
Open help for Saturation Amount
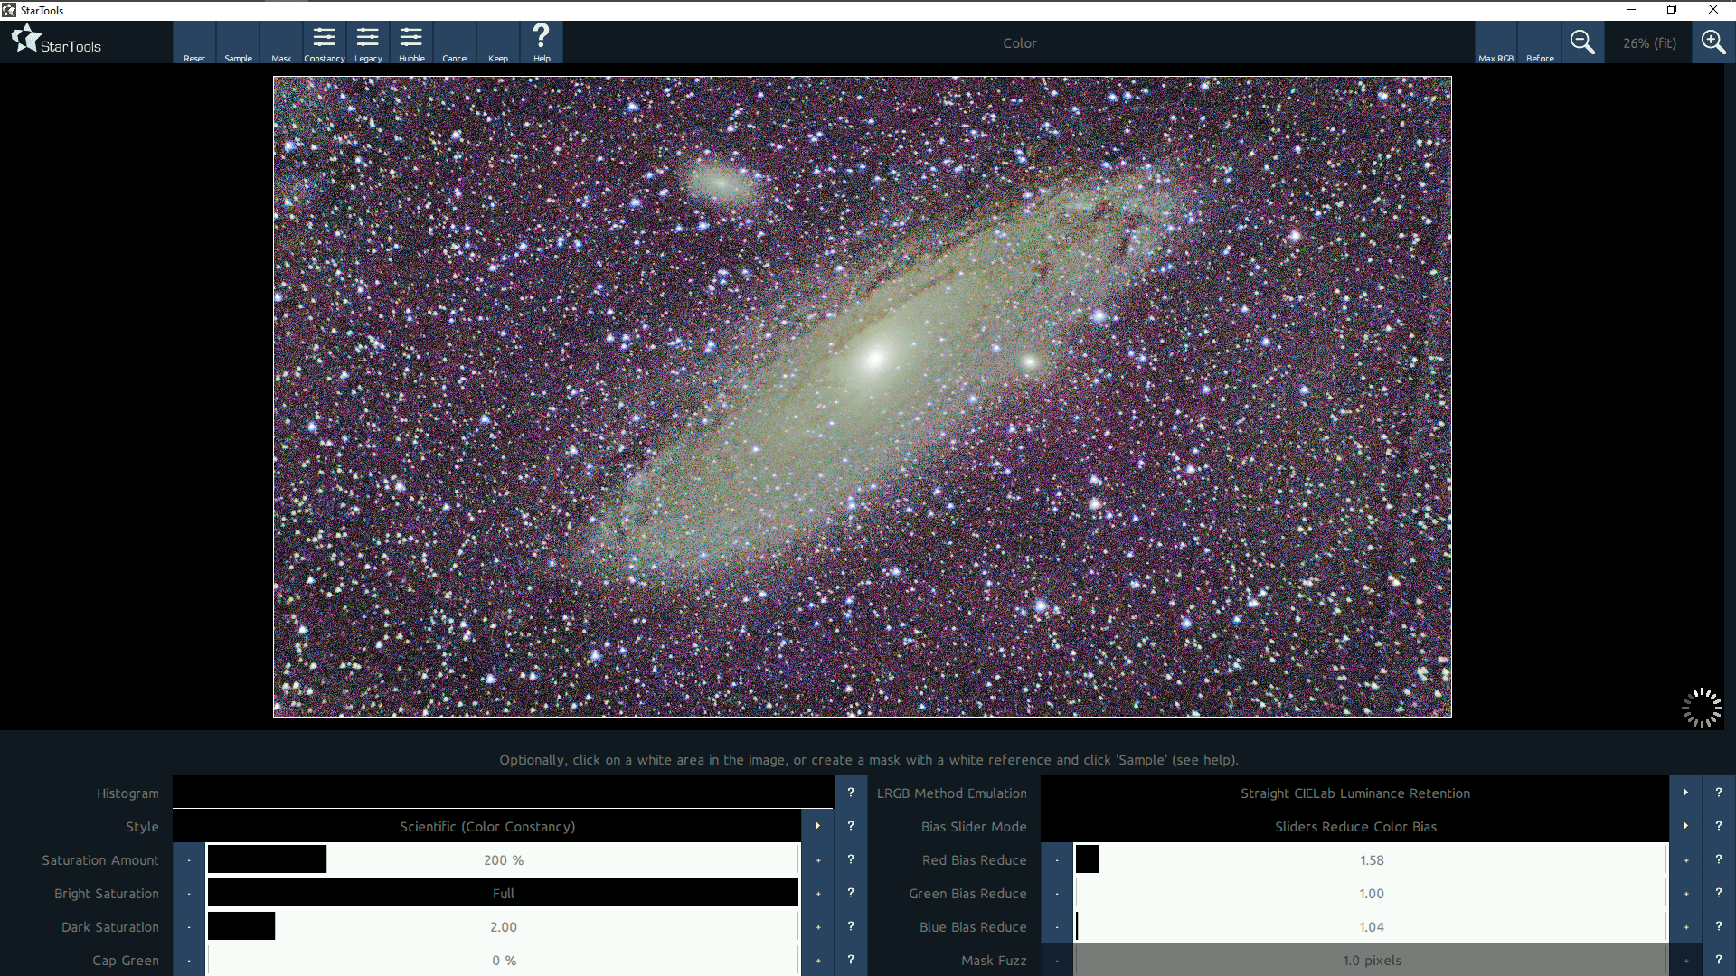[850, 859]
